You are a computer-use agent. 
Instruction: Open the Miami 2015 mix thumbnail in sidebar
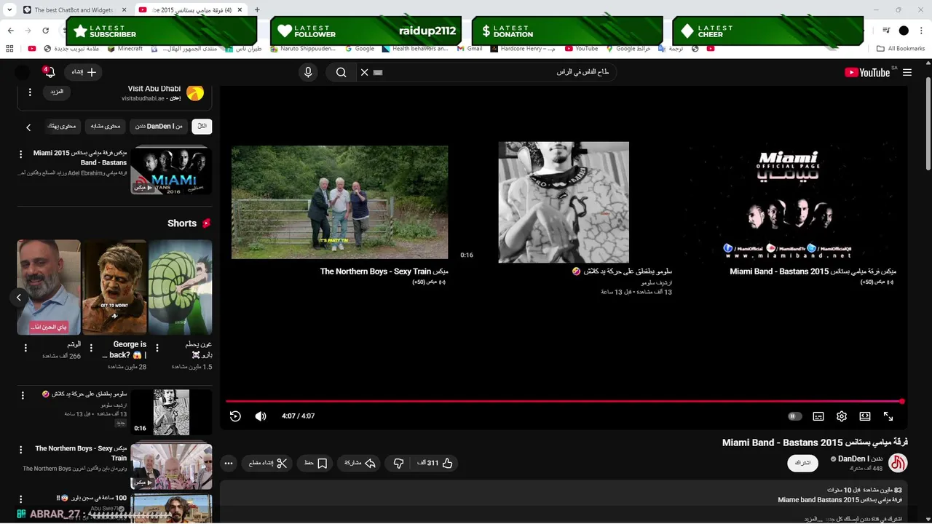tap(171, 170)
